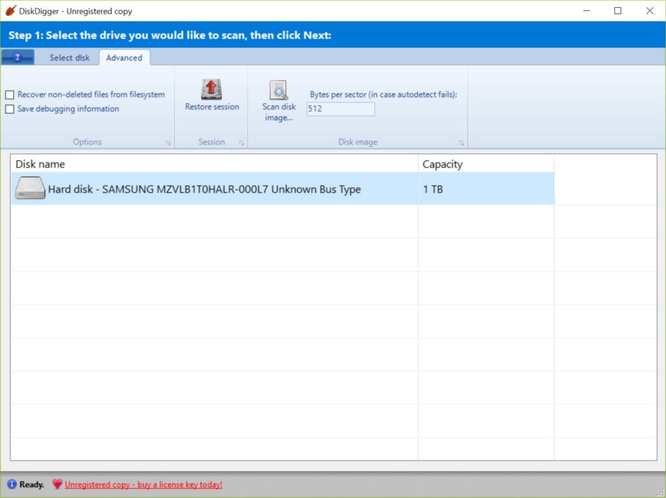Image resolution: width=666 pixels, height=498 pixels.
Task: Enable Recover non-deleted files from filesystem
Action: 10,95
